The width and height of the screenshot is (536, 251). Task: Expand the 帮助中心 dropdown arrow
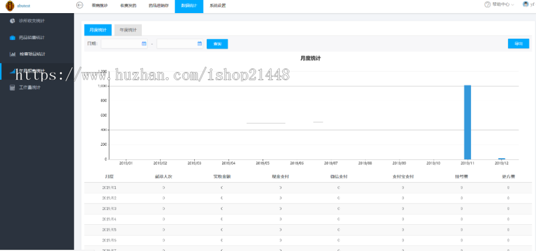[x=512, y=5]
